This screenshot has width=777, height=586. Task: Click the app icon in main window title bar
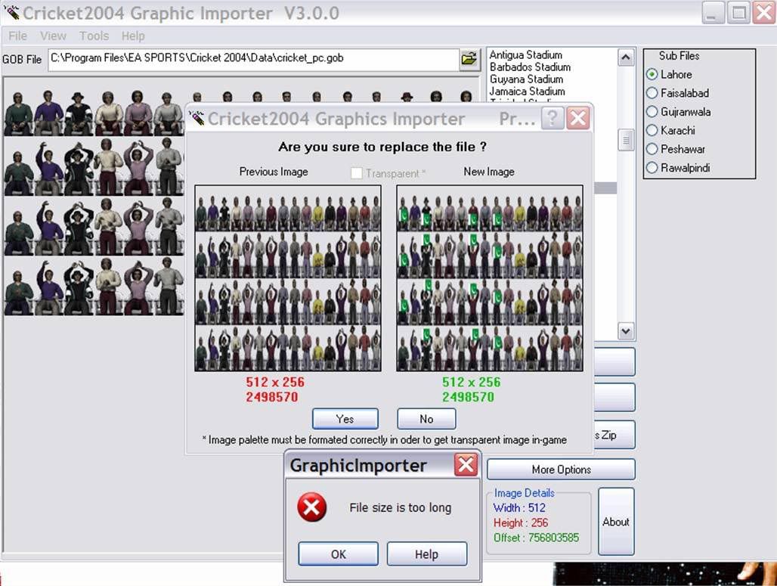pos(11,13)
